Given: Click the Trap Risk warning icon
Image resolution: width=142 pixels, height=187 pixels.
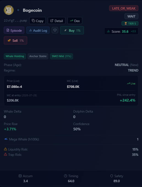Looking at the screenshot, I should coord(6,155).
